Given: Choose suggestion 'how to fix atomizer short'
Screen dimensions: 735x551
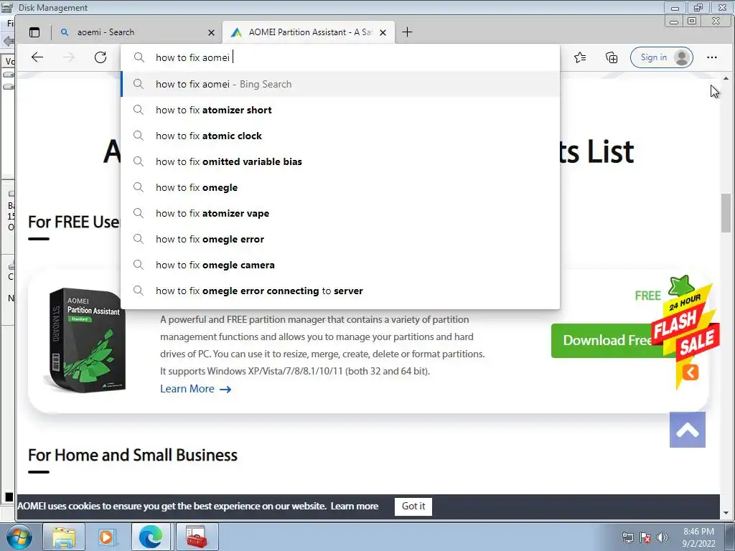Looking at the screenshot, I should (340, 110).
